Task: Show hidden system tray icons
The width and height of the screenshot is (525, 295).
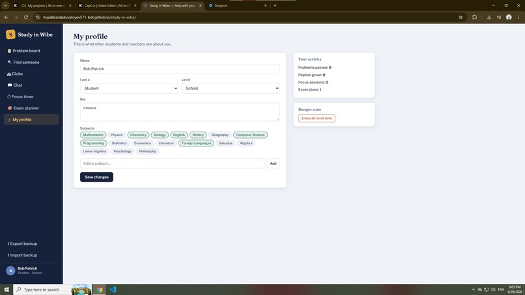Action: tap(473, 290)
